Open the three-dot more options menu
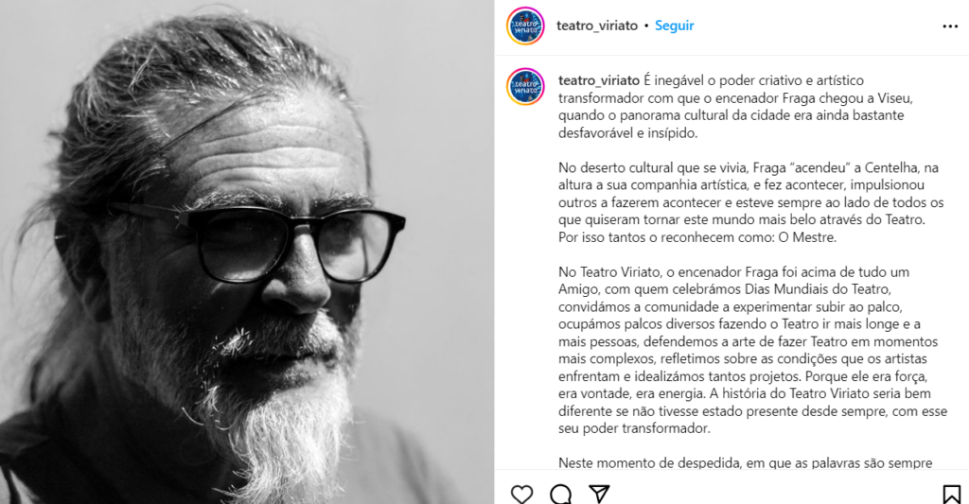The width and height of the screenshot is (969, 504). pos(950,26)
